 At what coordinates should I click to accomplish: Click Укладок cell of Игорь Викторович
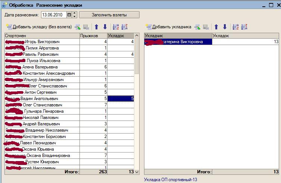click(121, 42)
